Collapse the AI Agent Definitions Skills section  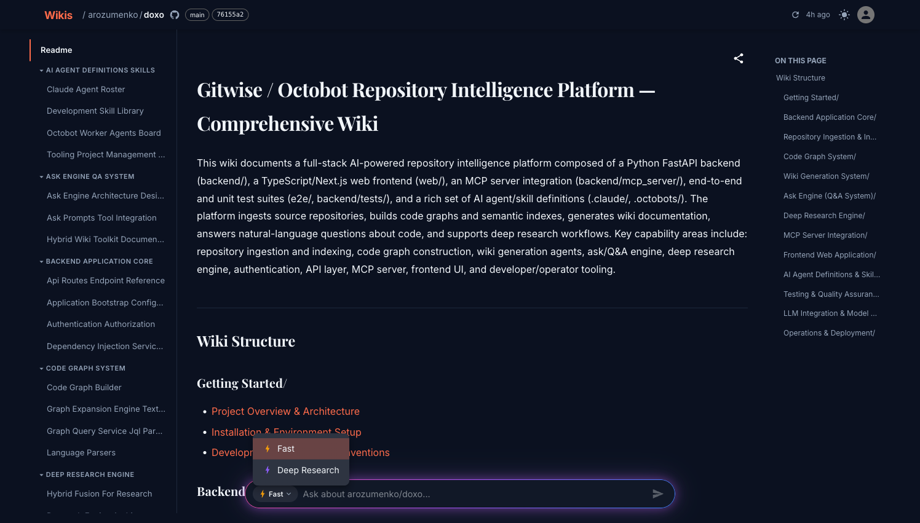tap(42, 71)
